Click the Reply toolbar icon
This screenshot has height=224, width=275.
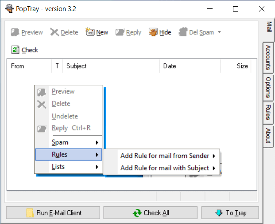click(120, 32)
